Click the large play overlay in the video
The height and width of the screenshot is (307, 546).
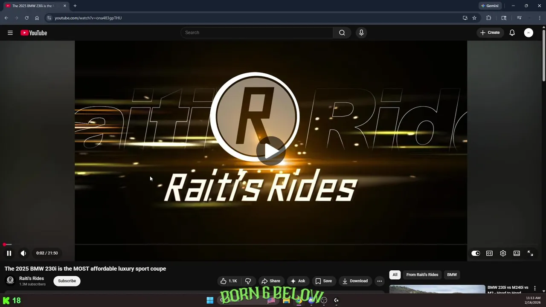271,151
